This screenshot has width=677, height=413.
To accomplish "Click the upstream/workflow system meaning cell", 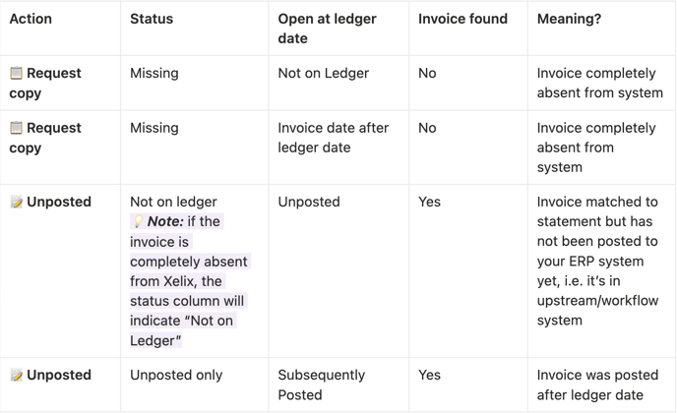I will [x=597, y=262].
